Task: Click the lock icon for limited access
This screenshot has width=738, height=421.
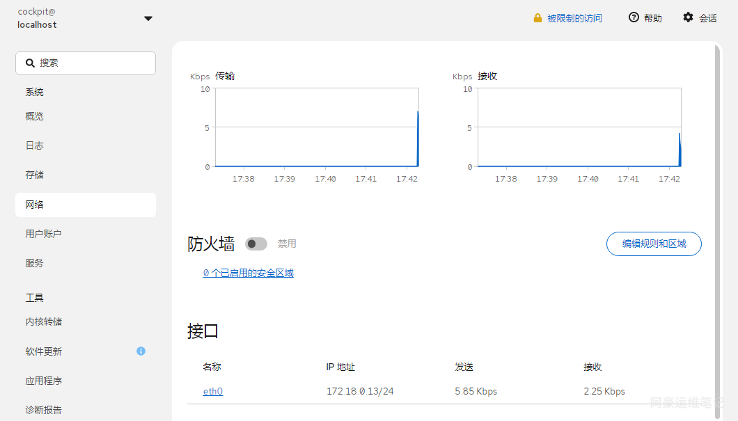Action: tap(537, 18)
